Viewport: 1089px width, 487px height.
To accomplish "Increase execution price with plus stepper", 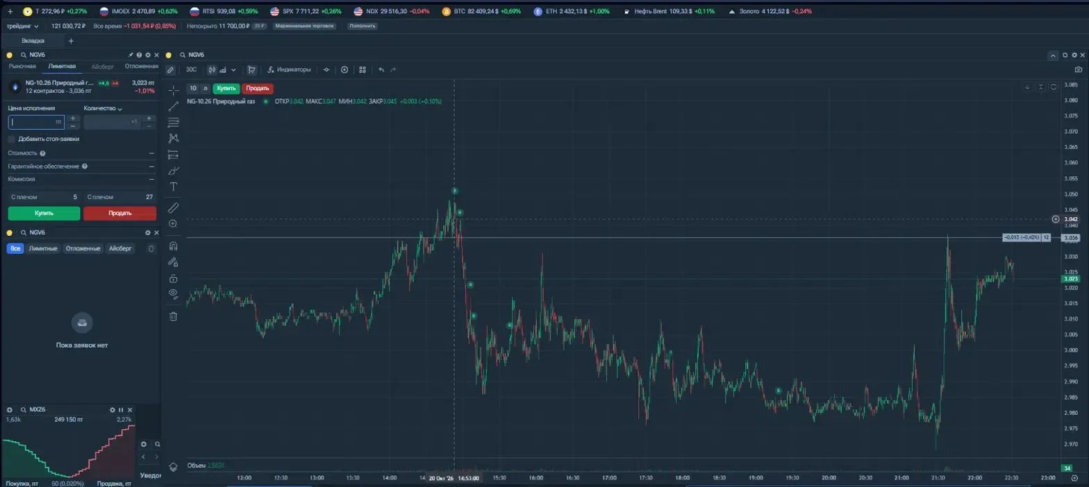I will pyautogui.click(x=73, y=119).
